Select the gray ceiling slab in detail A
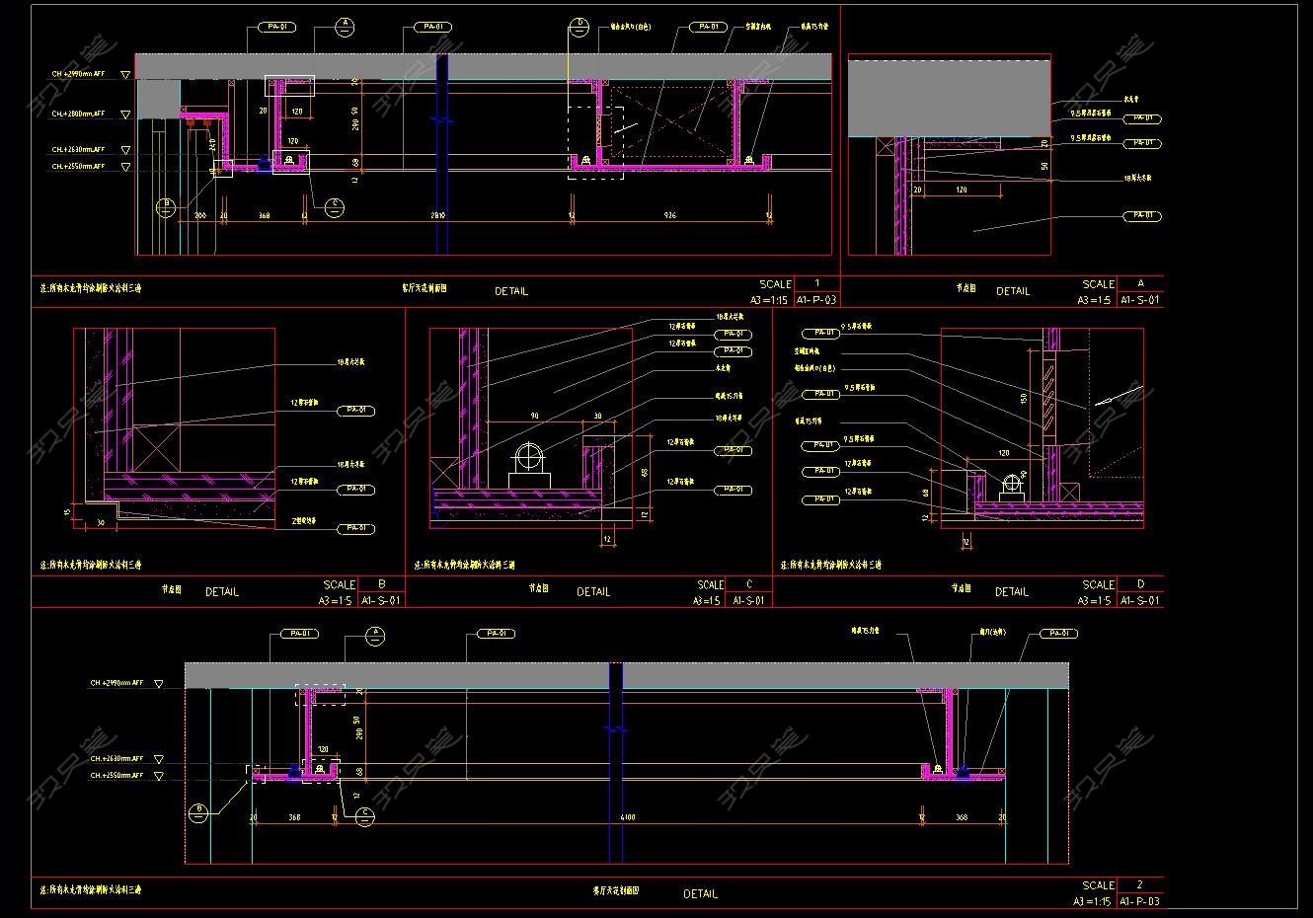The image size is (1313, 918). click(949, 96)
